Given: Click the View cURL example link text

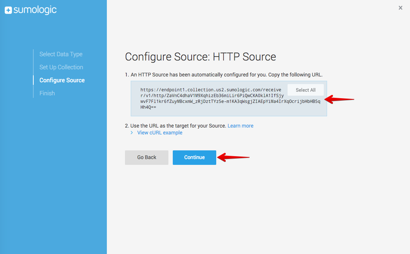Looking at the screenshot, I should point(160,133).
